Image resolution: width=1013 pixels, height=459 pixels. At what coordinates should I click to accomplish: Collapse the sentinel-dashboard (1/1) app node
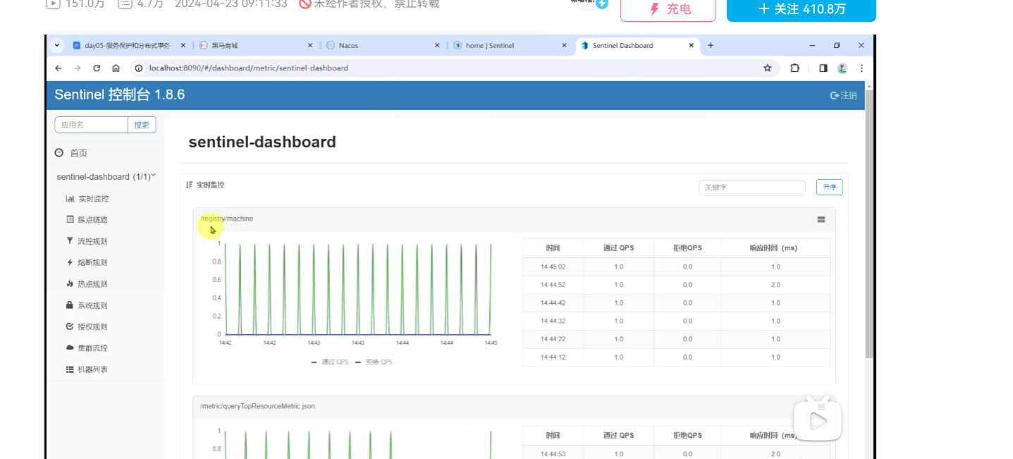(106, 176)
